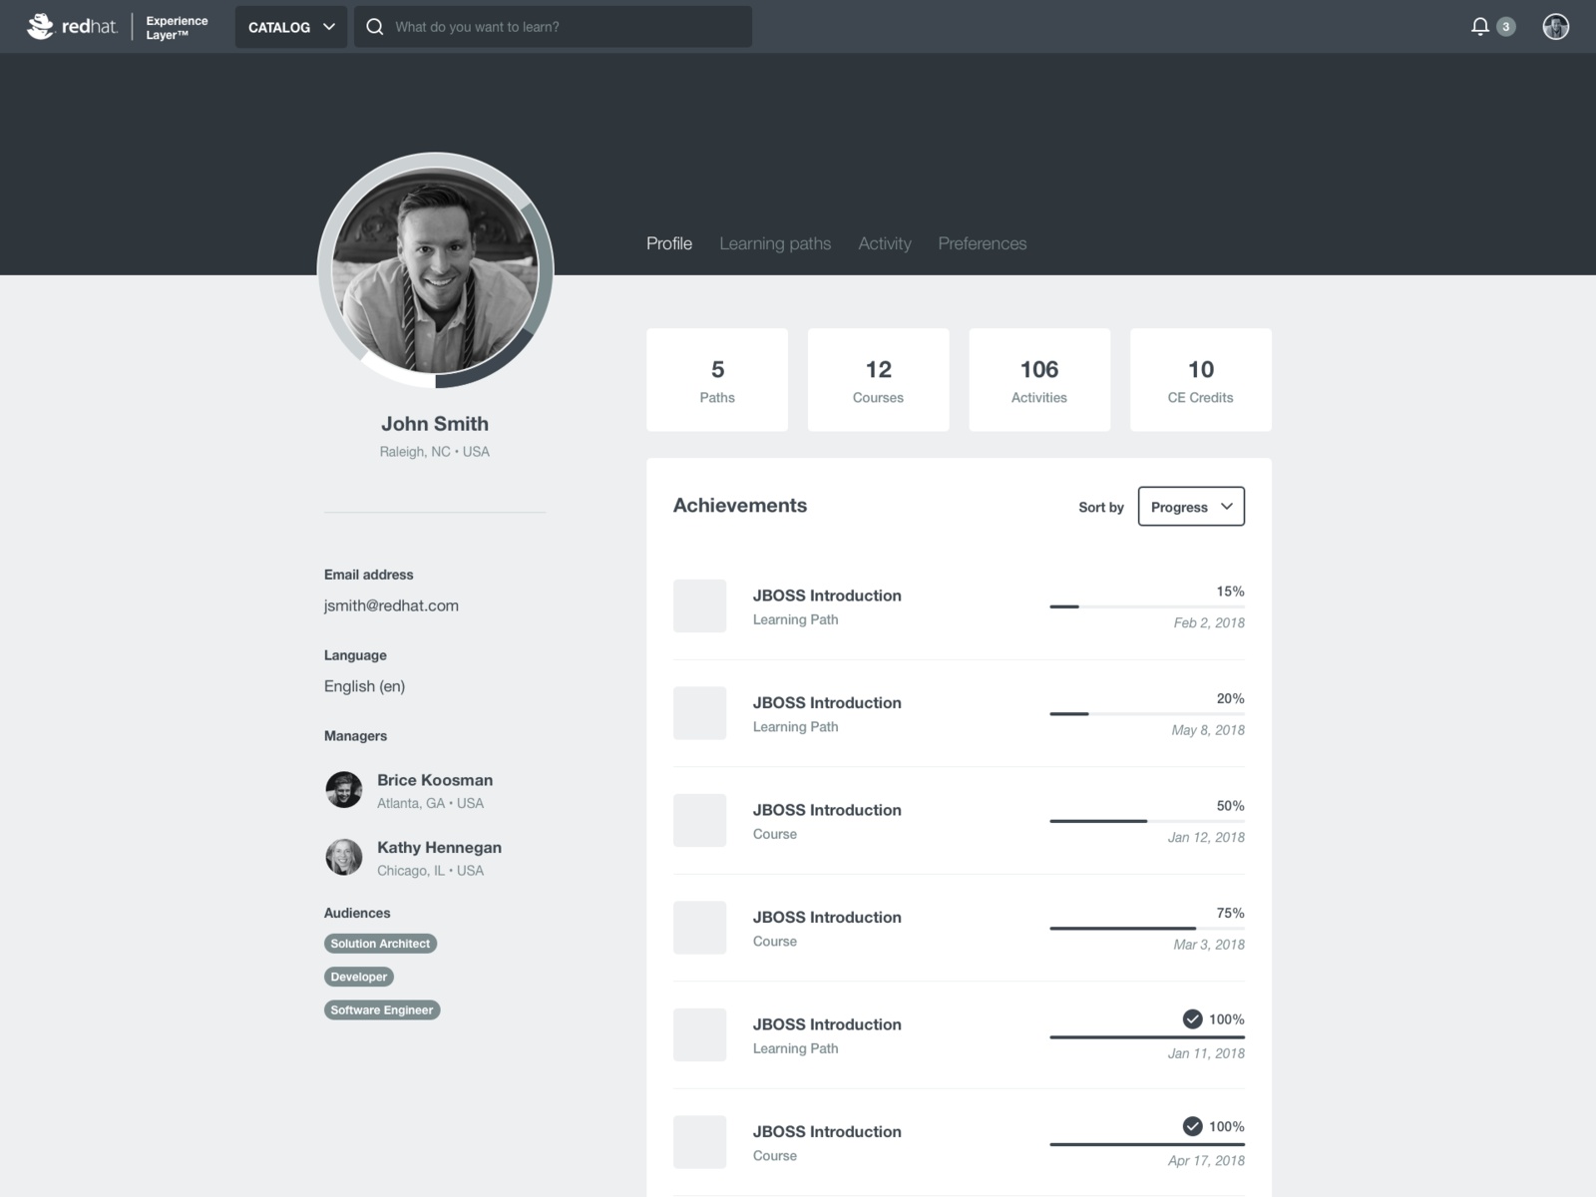Switch to the Learning paths tab

[x=775, y=243]
